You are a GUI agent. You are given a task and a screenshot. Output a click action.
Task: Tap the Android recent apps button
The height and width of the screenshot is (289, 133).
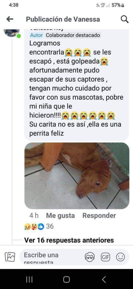[30, 280]
